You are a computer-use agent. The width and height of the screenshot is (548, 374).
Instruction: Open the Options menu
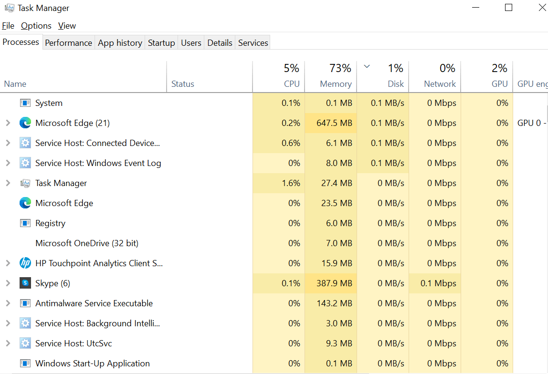coord(36,25)
